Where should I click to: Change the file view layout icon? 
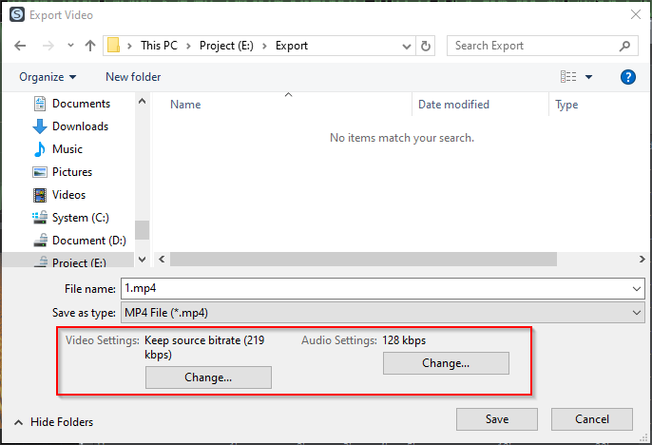(568, 76)
